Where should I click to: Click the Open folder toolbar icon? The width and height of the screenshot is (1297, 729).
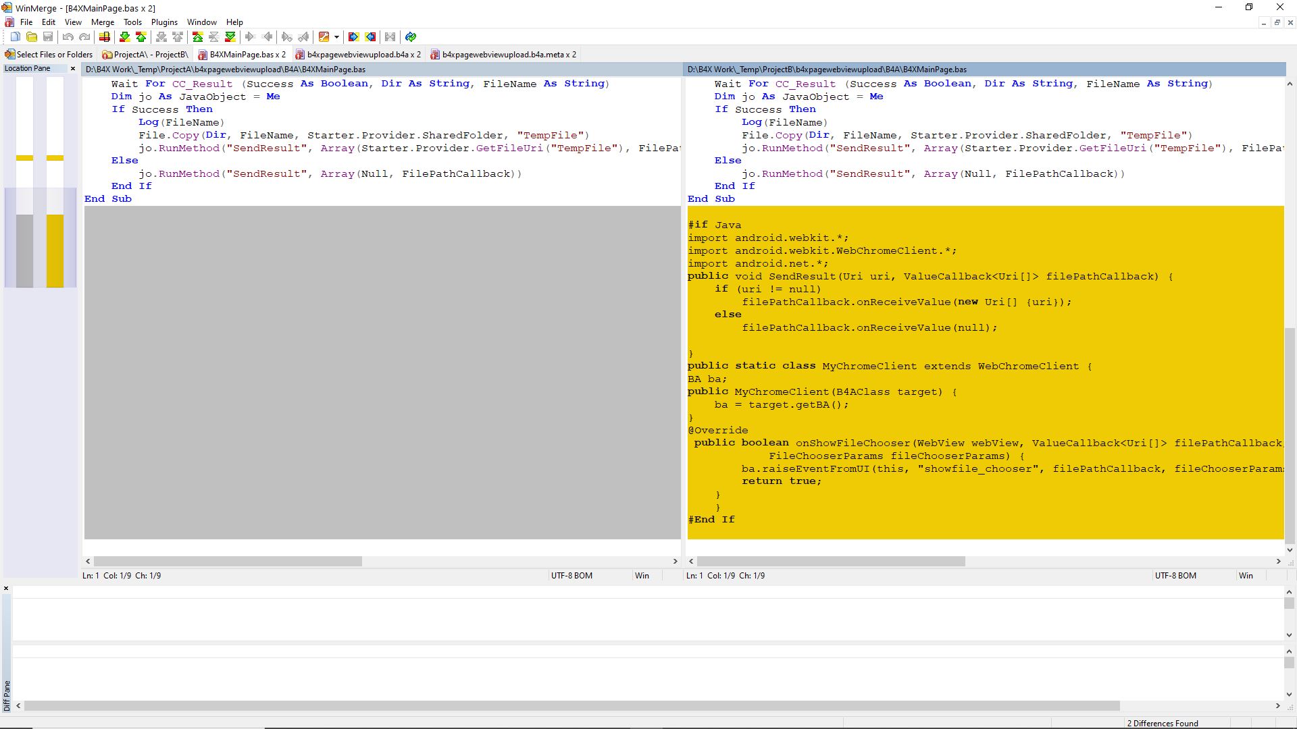tap(31, 37)
